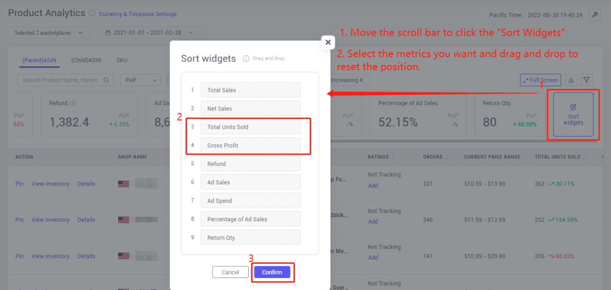Open the filter funnel icon
Image resolution: width=611 pixels, height=290 pixels.
pos(587,81)
